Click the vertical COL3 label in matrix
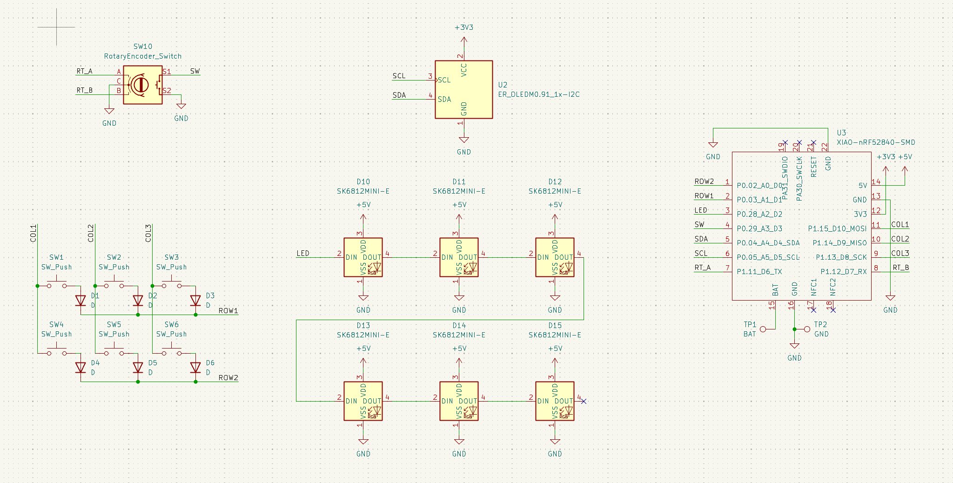The image size is (953, 483). (x=148, y=233)
